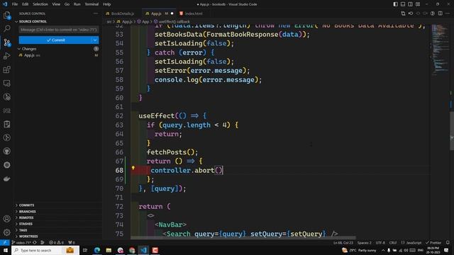The image size is (454, 255).
Task: Click the Customize Layout icon
Action: [418, 4]
